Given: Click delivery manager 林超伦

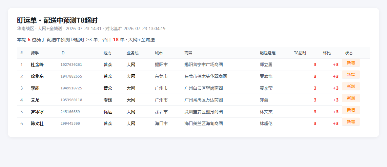Looking at the screenshot, I should click(266, 124).
